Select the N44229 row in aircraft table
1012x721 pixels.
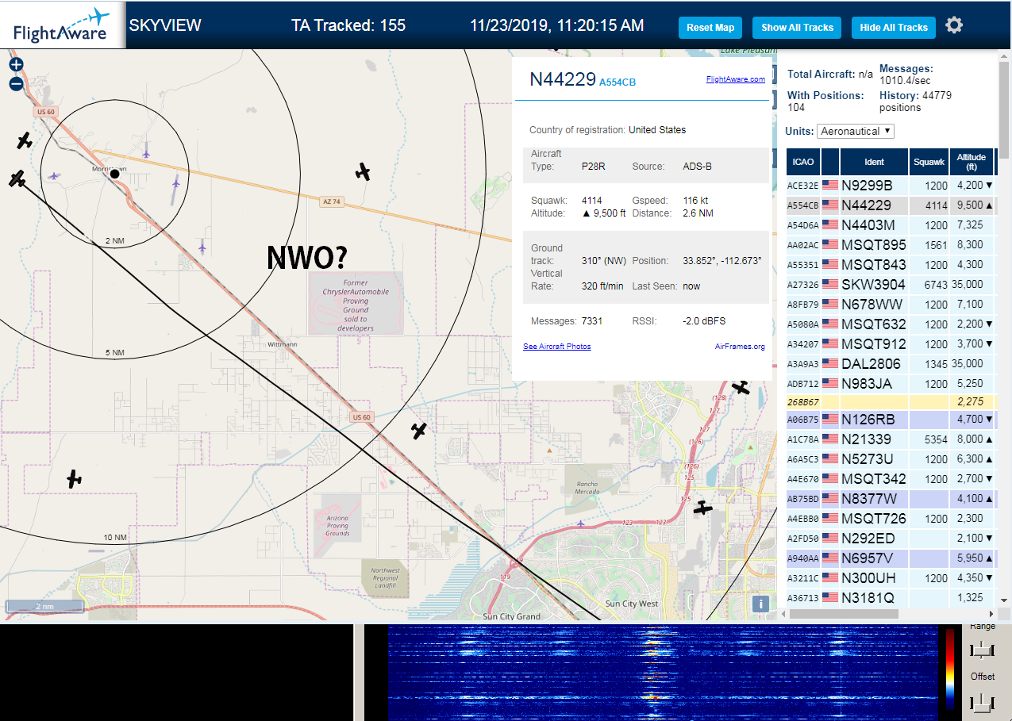(890, 205)
